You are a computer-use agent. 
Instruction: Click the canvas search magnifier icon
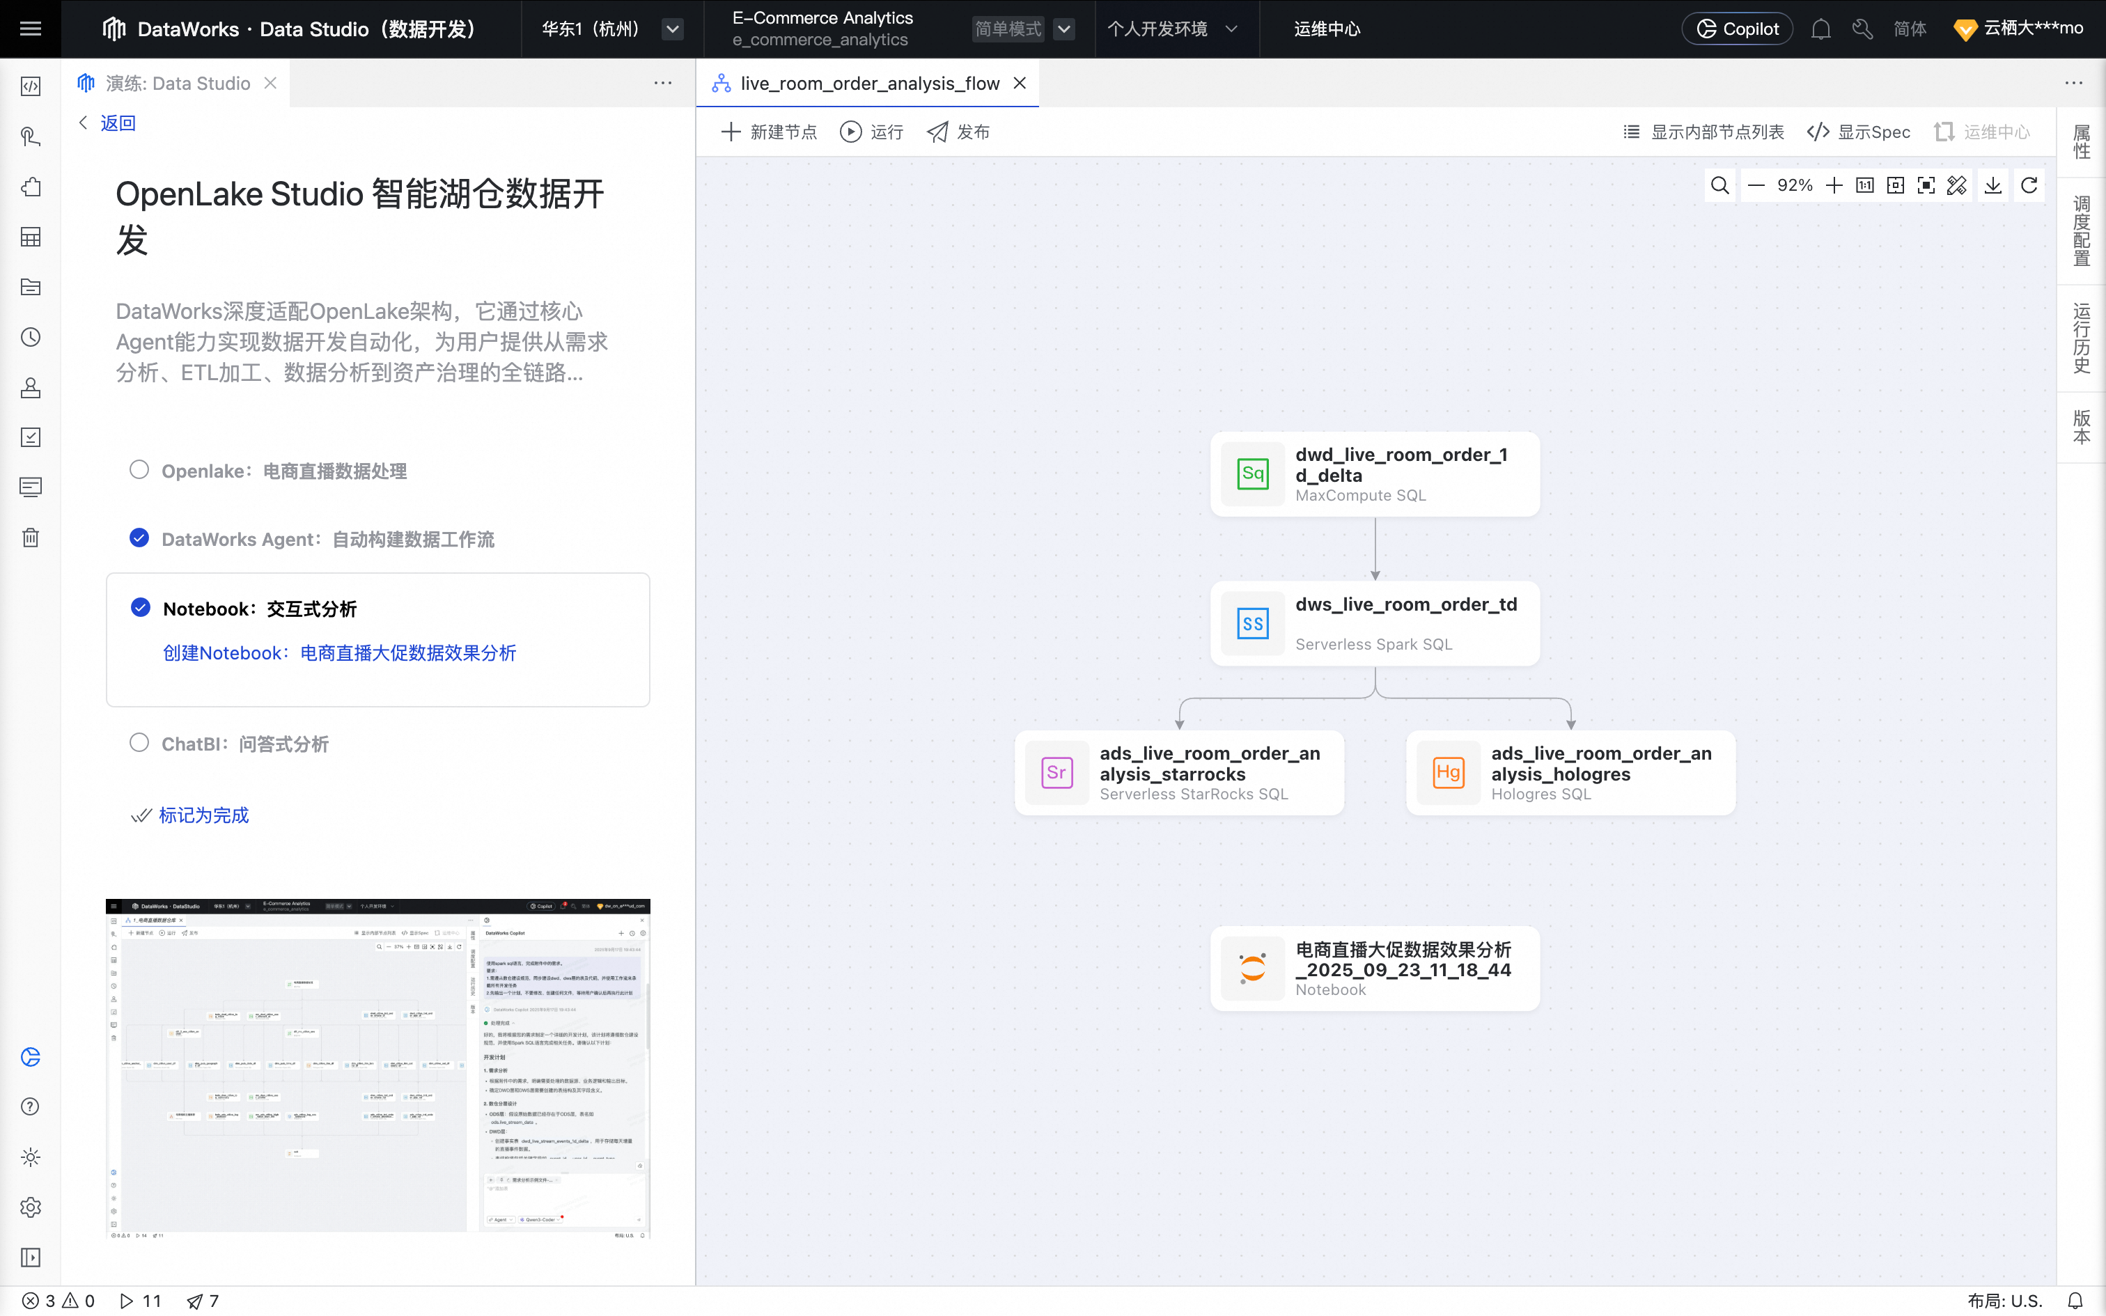pos(1719,185)
